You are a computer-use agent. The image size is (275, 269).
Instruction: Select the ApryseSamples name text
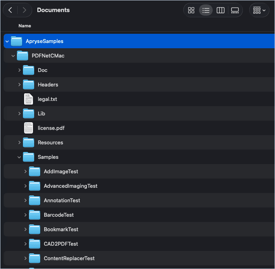45,41
